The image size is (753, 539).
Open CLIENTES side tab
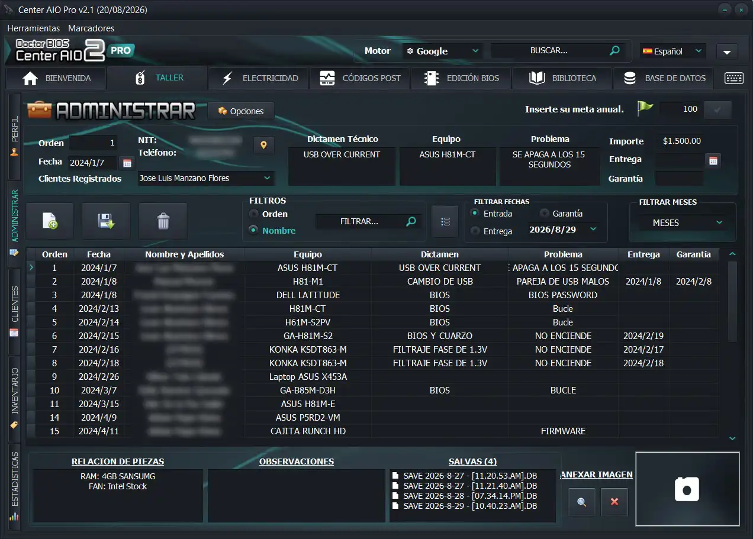point(14,311)
